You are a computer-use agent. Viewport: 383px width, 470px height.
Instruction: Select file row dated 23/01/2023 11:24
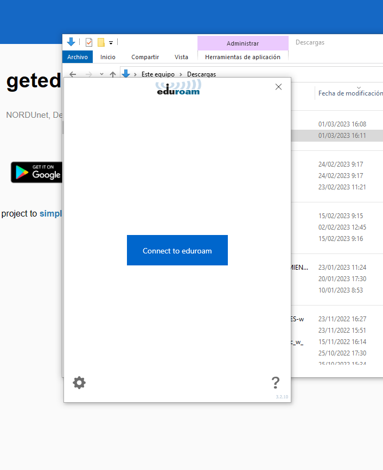click(337, 268)
